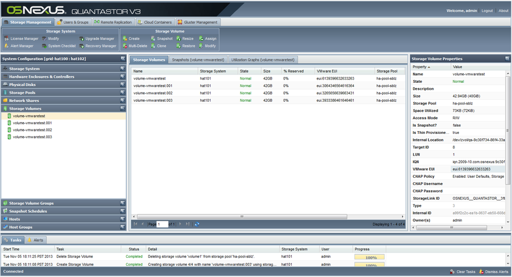Viewport: 512px width, 277px height.
Task: Click the Storage Volume Modify button
Action: [x=207, y=46]
